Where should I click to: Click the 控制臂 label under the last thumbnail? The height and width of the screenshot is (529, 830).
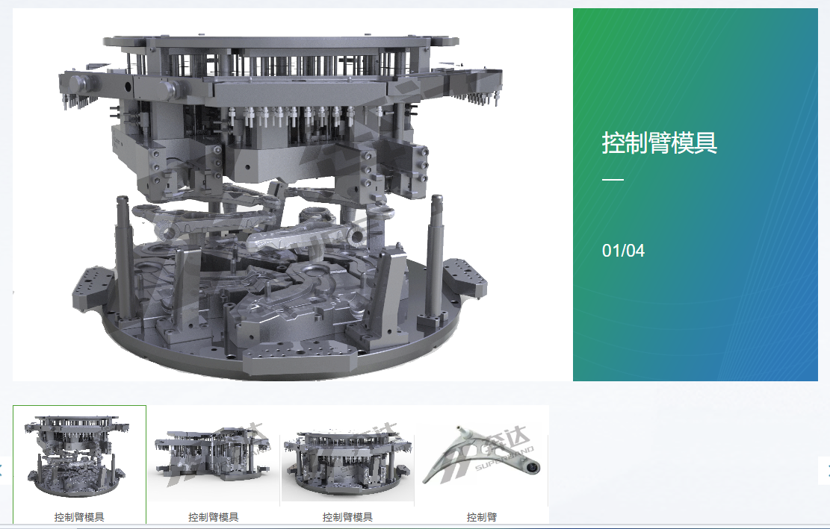[482, 516]
